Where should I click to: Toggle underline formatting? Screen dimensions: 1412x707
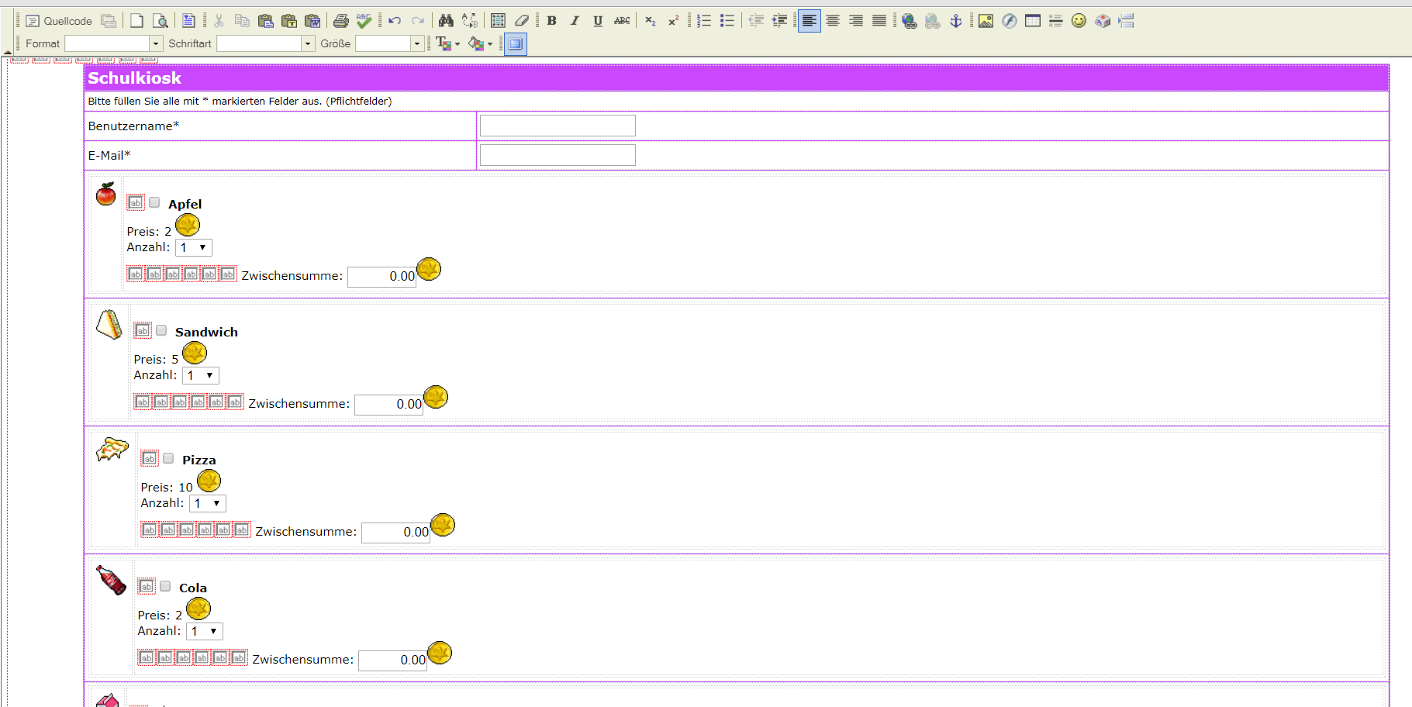(598, 21)
